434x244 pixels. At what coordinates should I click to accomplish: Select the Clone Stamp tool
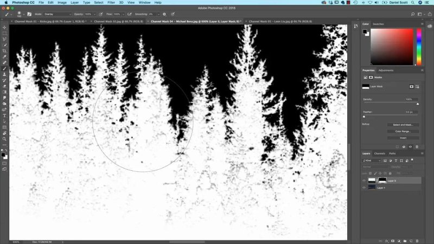4,74
